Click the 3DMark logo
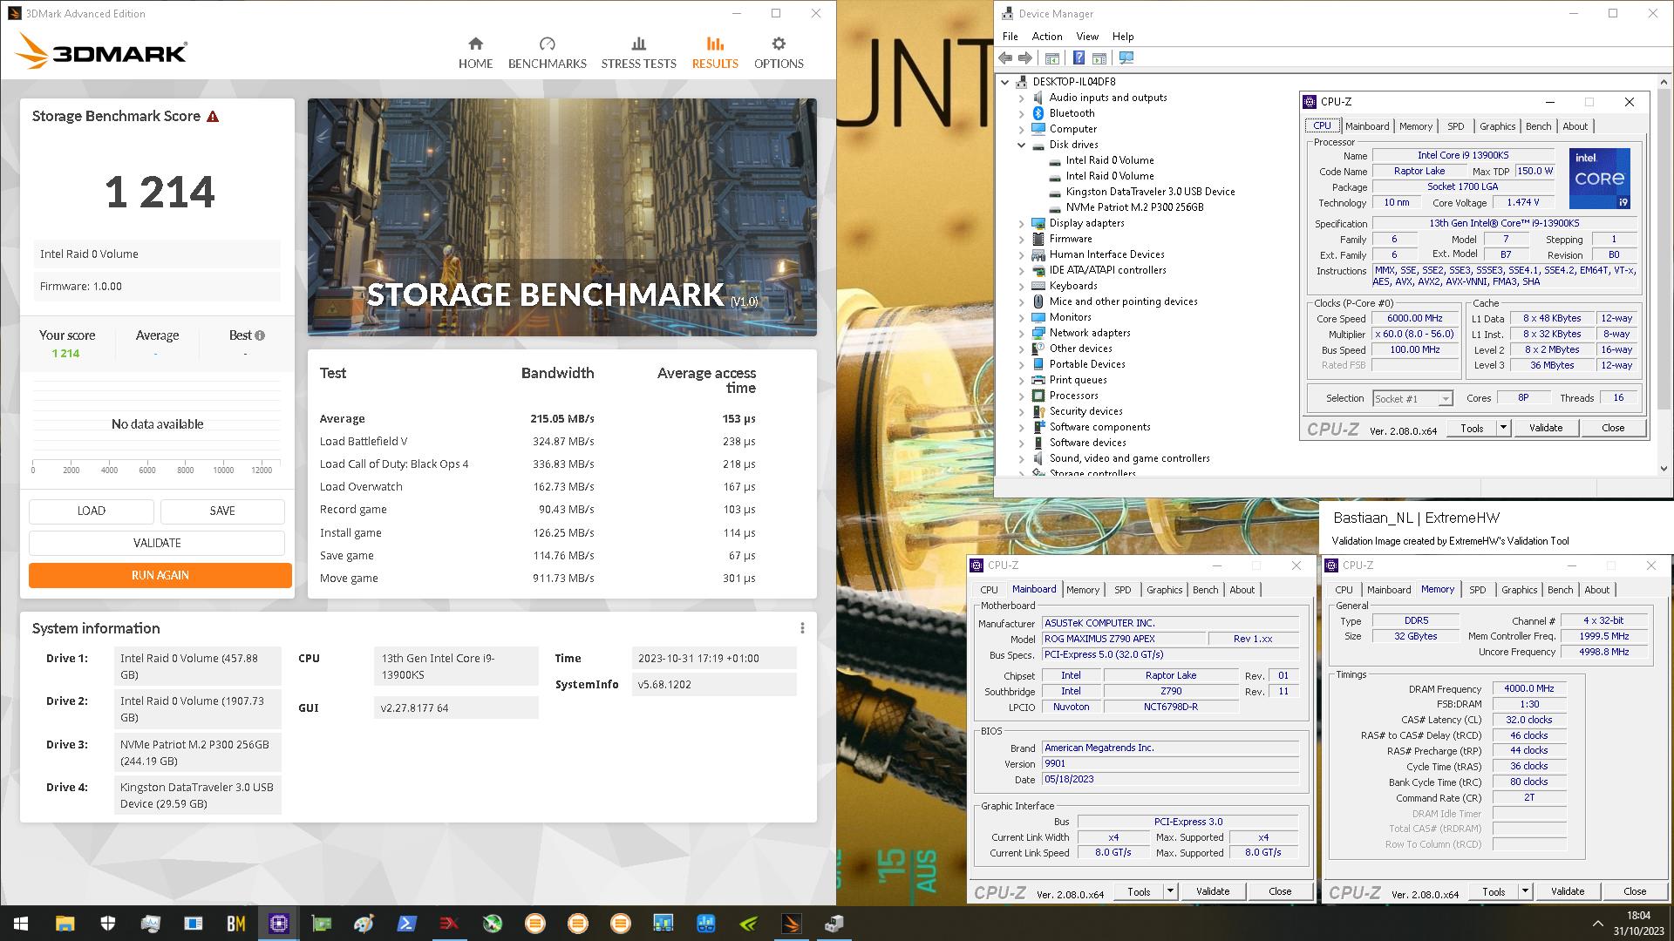The height and width of the screenshot is (941, 1674). [101, 52]
